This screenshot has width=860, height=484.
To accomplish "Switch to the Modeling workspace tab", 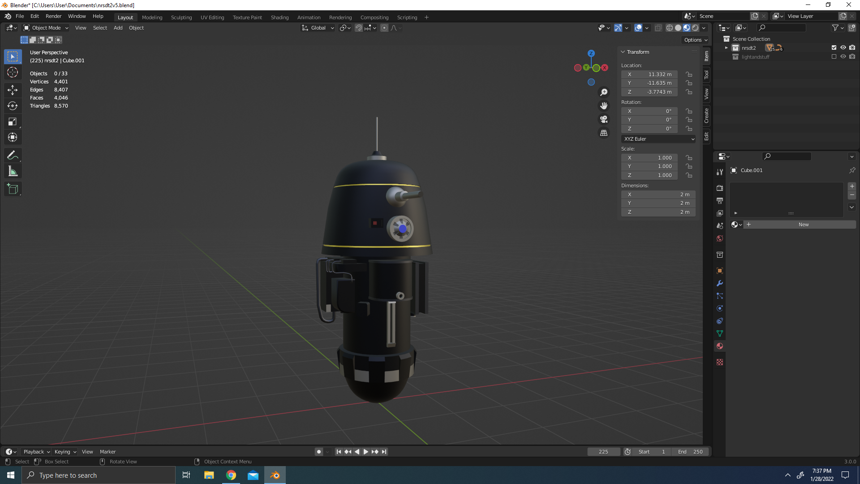I will tap(152, 17).
